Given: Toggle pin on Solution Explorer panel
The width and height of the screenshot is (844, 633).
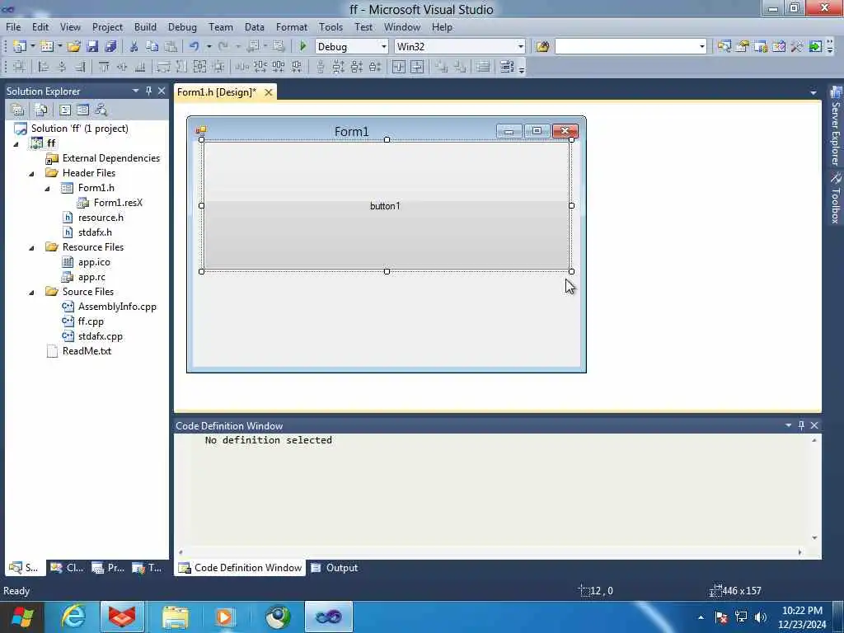Looking at the screenshot, I should click(x=148, y=91).
